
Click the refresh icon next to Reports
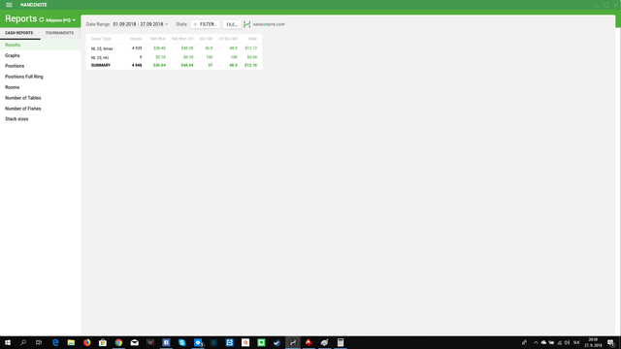coord(41,19)
